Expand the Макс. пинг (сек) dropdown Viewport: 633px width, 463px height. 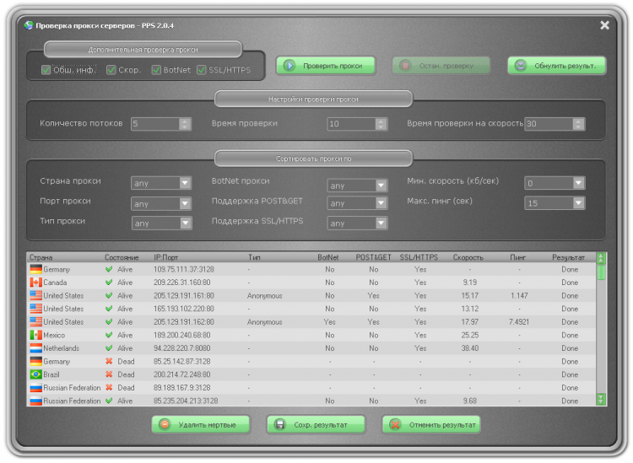pos(555,203)
